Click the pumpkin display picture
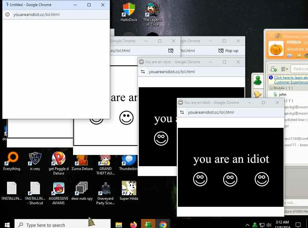308x228 pixels. [x=276, y=48]
